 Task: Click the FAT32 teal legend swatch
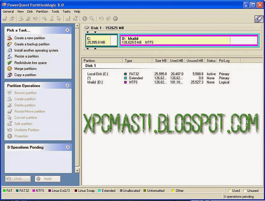pos(17,191)
